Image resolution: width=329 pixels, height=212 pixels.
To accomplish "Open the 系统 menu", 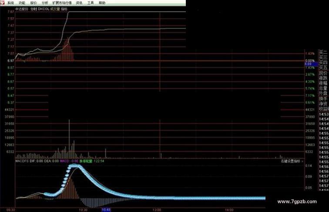I will (x=11, y=3).
